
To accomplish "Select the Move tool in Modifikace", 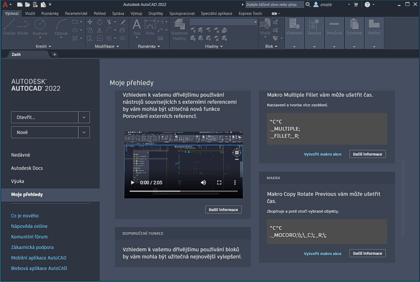I will [90, 22].
